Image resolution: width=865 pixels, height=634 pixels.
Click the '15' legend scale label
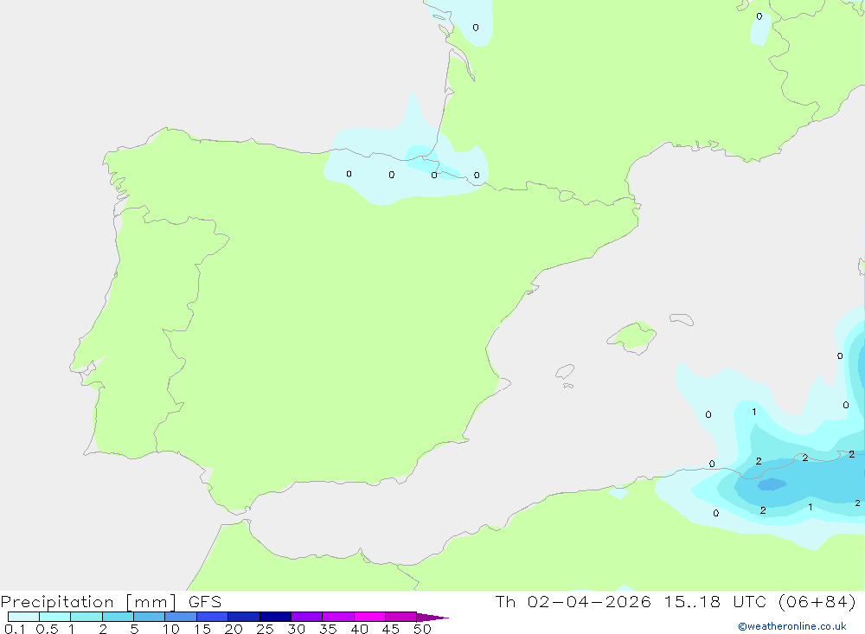pos(202,629)
